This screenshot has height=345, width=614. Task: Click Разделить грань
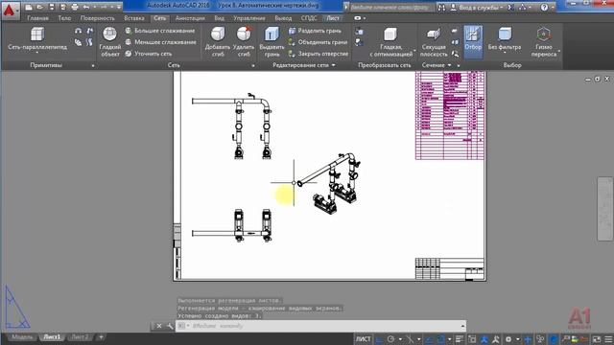[315, 31]
